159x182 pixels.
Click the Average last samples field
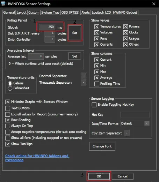(x=36, y=56)
